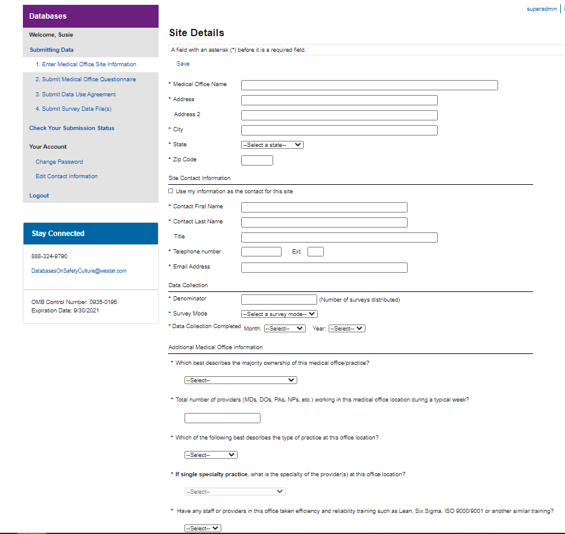Click the Contact Last Name field
This screenshot has height=534, width=565.
pos(324,222)
